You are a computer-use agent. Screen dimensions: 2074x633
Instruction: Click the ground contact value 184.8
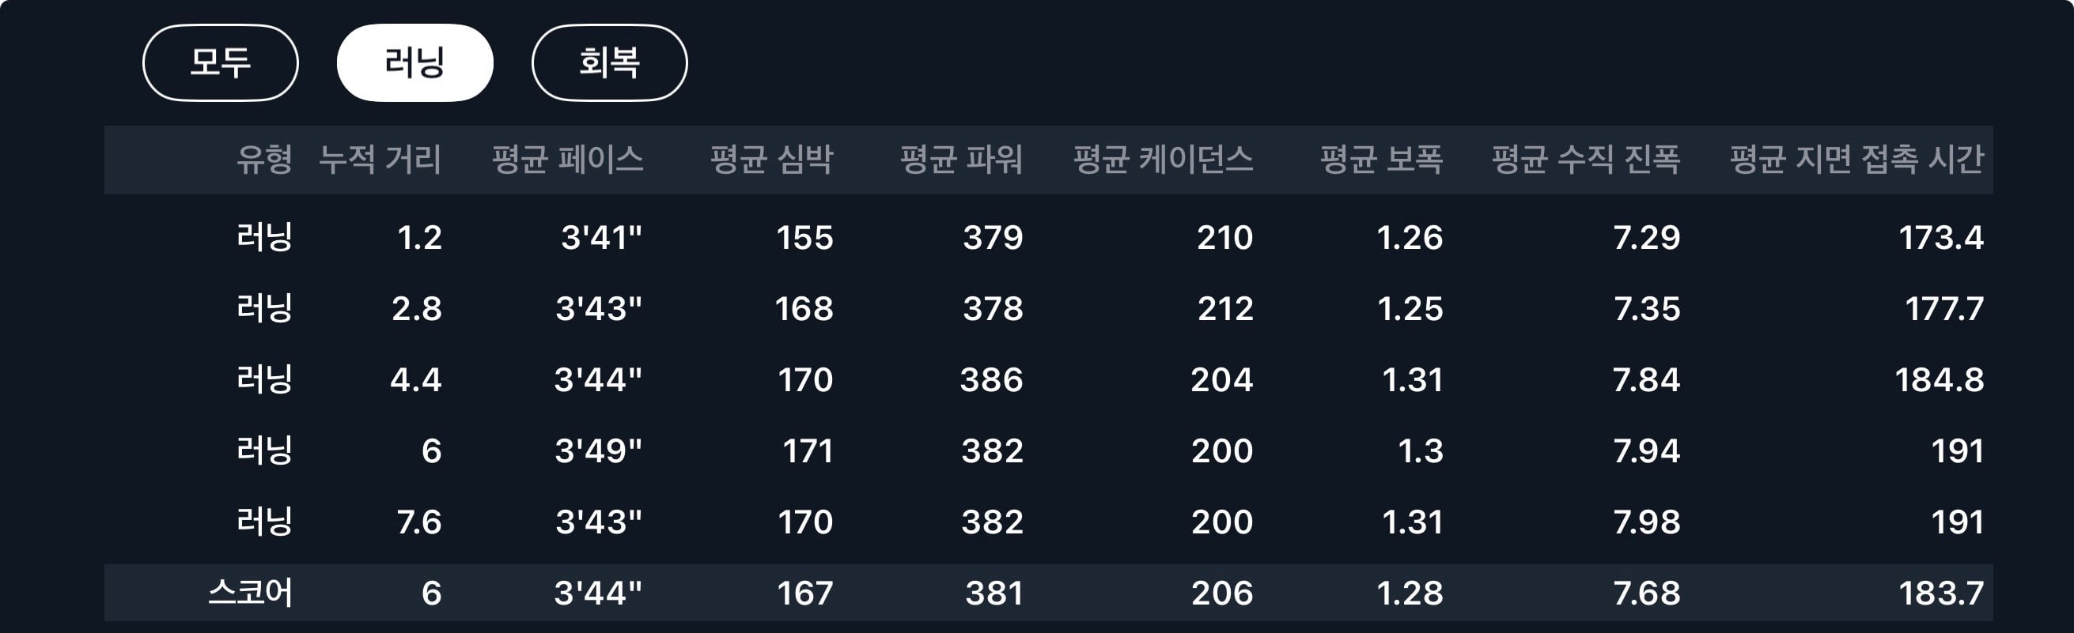coord(1940,379)
